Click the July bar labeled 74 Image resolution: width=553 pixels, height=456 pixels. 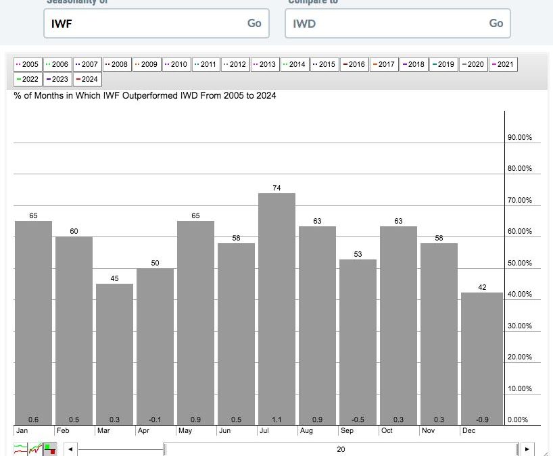pyautogui.click(x=277, y=309)
